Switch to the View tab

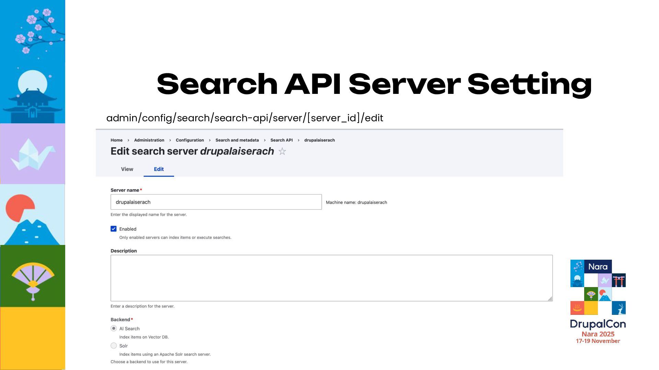click(127, 169)
